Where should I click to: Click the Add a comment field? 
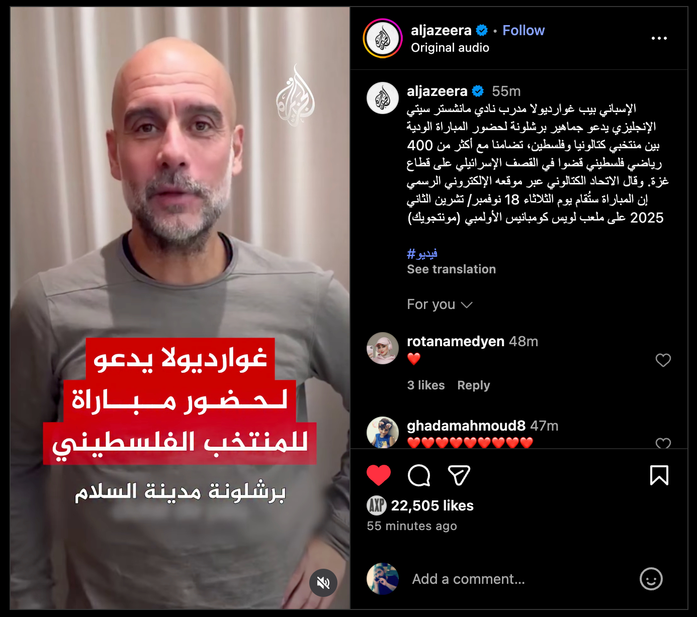tap(518, 579)
